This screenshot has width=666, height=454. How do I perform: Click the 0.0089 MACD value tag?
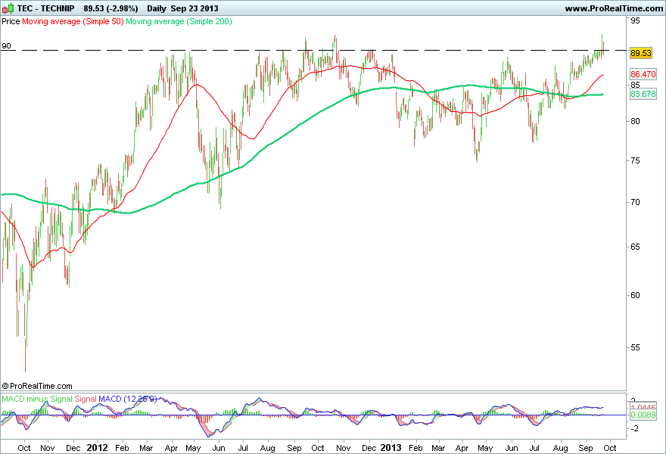tap(643, 415)
